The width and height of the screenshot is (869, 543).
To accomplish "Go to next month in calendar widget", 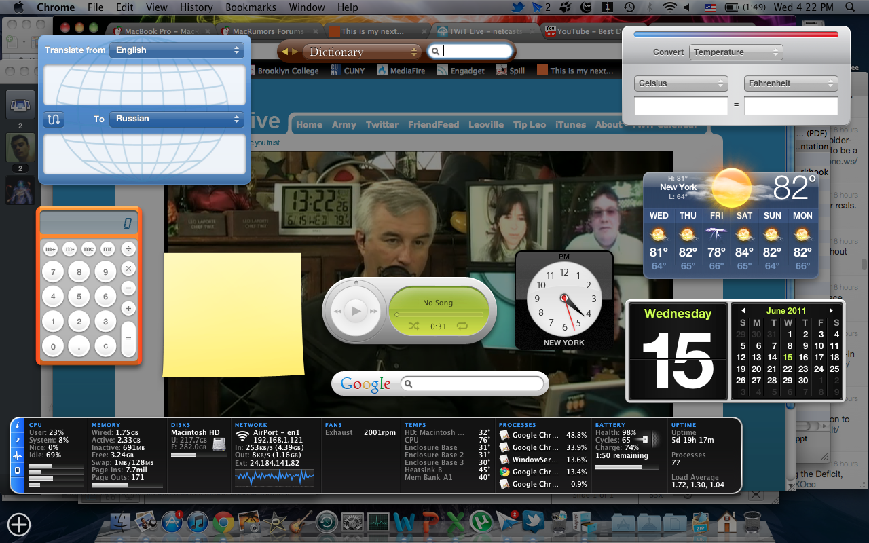I will pyautogui.click(x=831, y=311).
